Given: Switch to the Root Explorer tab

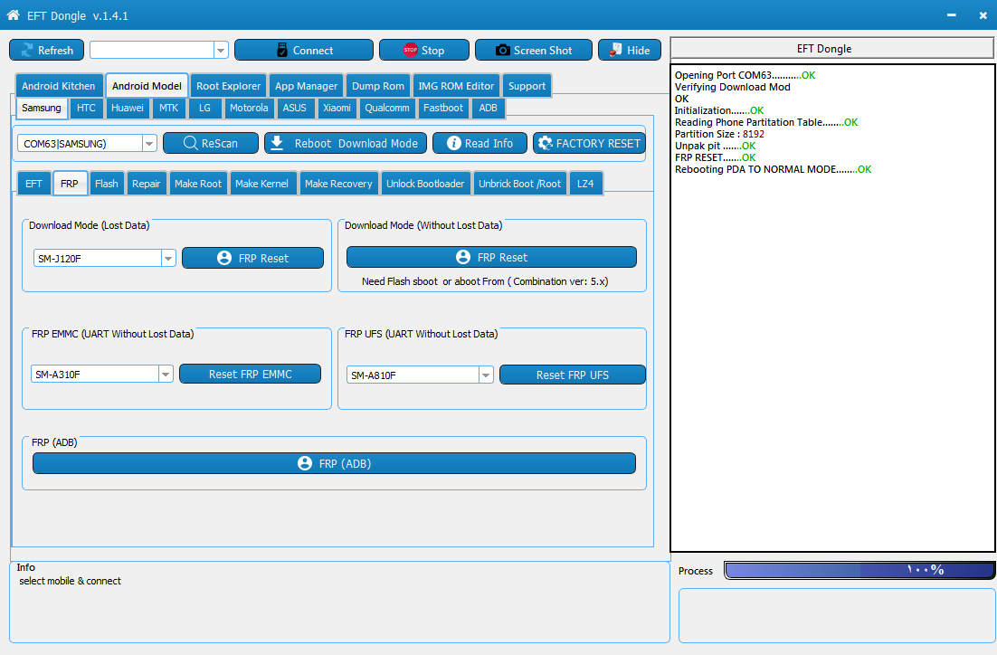Looking at the screenshot, I should (x=228, y=86).
